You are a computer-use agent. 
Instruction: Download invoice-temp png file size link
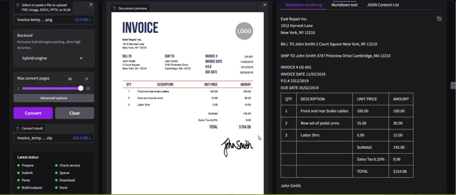point(83,20)
